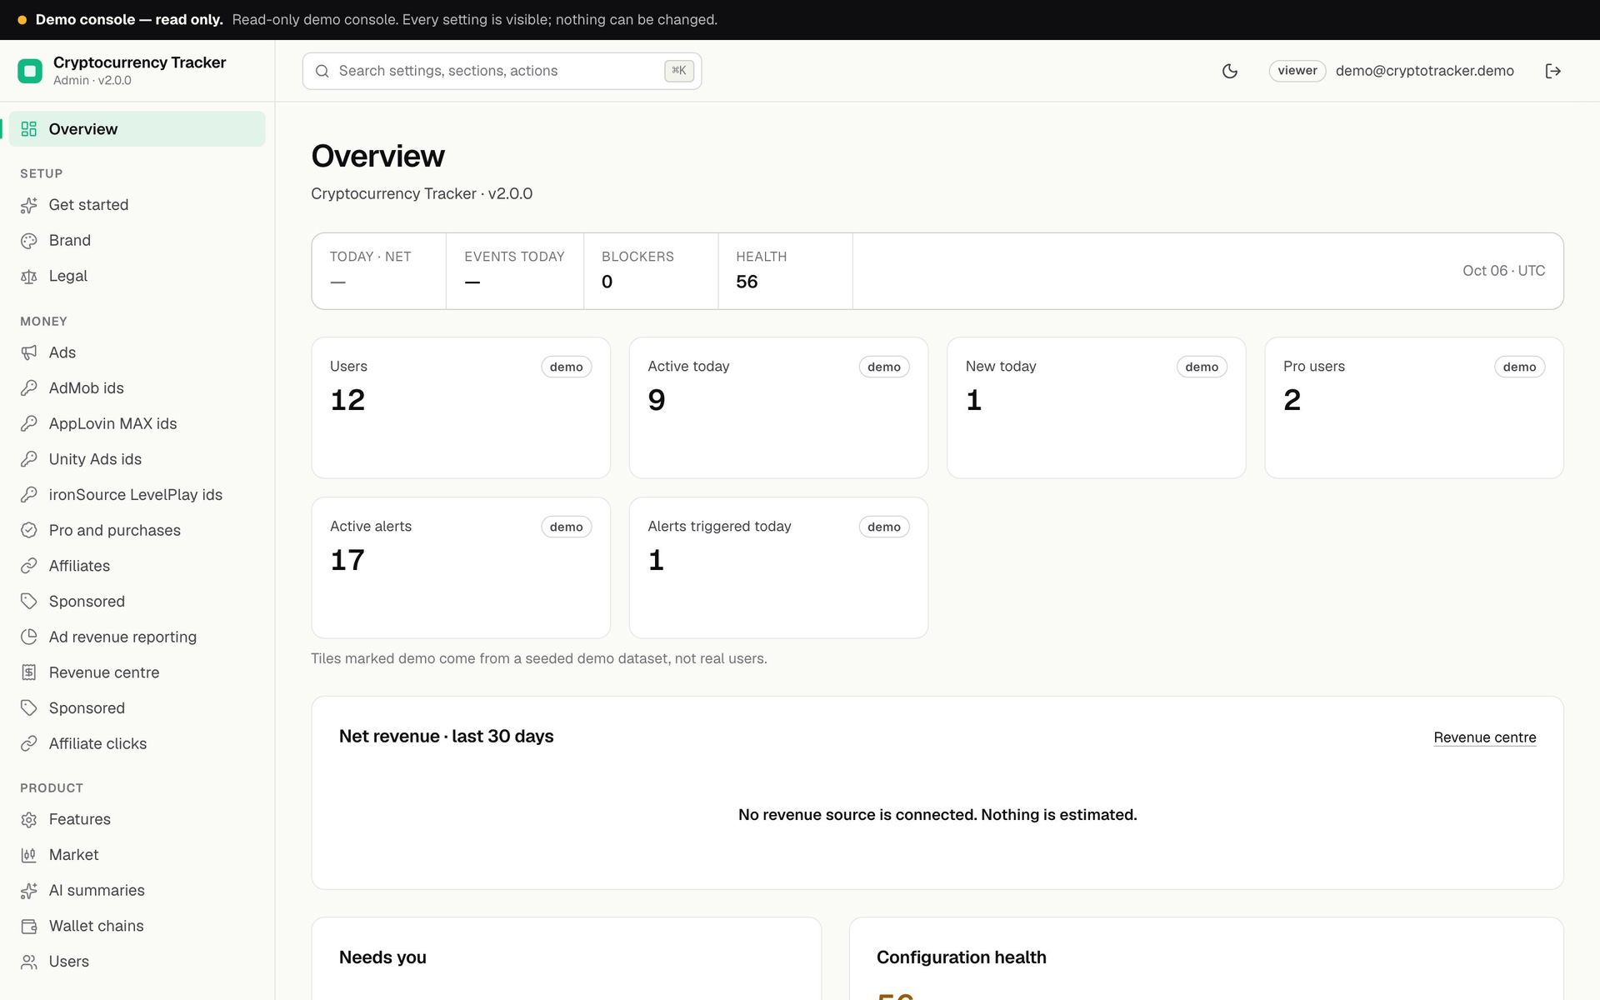Click the Overview grid icon in sidebar
Image resolution: width=1600 pixels, height=1000 pixels.
point(29,129)
